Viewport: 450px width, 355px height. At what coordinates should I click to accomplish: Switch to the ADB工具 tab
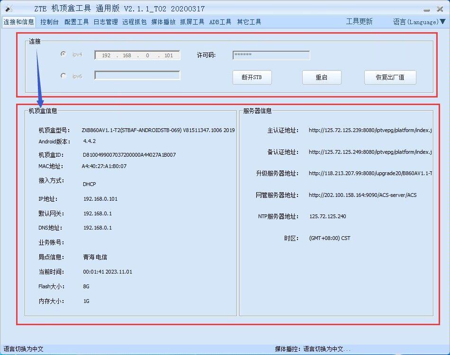220,22
